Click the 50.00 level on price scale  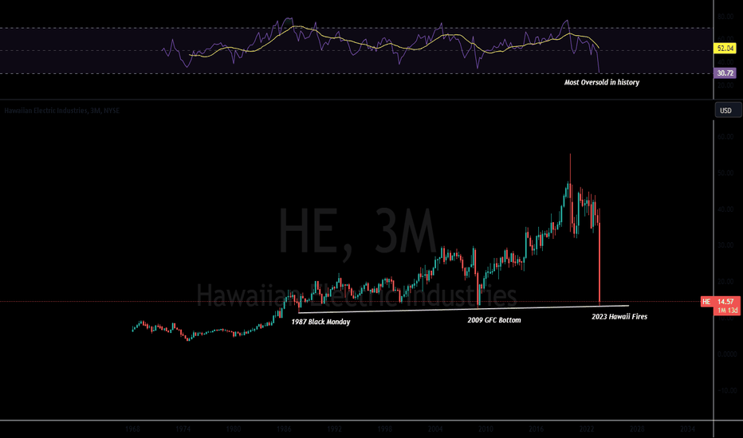pos(725,173)
